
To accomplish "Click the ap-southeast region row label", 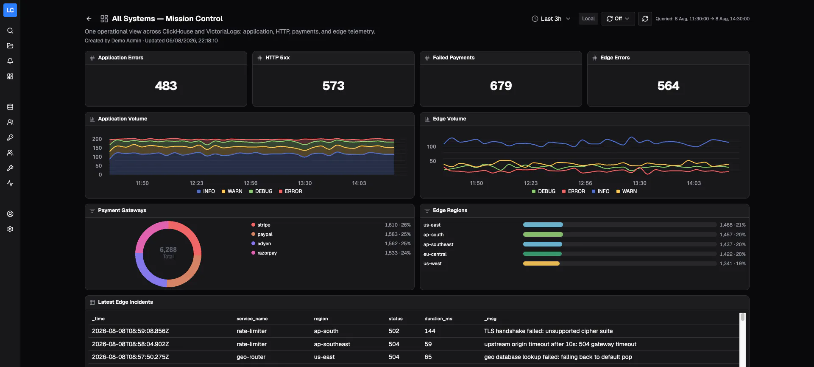I will click(438, 244).
